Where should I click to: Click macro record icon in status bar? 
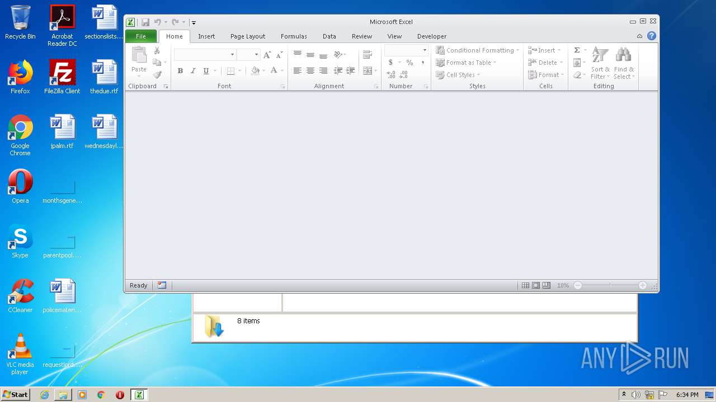click(162, 285)
